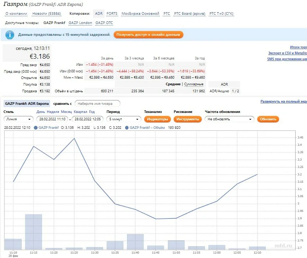Screen dimensions: 307x258
Task: Click the ticker comparison input field
Action: pyautogui.click(x=97, y=103)
